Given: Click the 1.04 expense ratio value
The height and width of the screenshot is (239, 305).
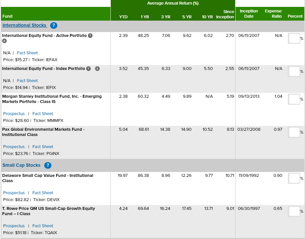Looking at the screenshot, I should pyautogui.click(x=278, y=96).
